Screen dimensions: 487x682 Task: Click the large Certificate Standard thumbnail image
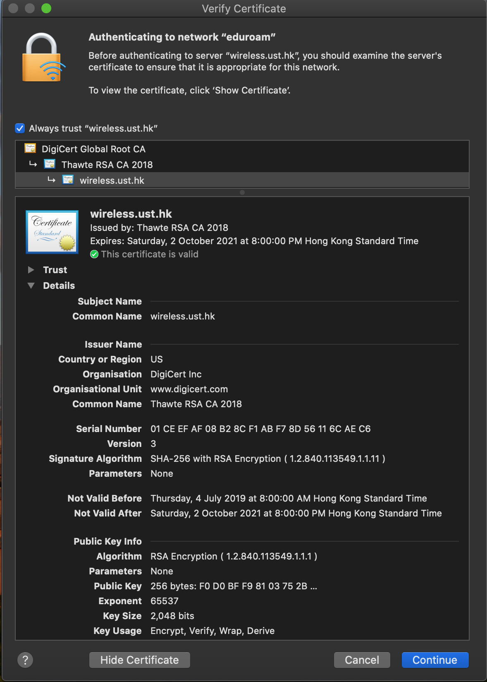point(52,232)
